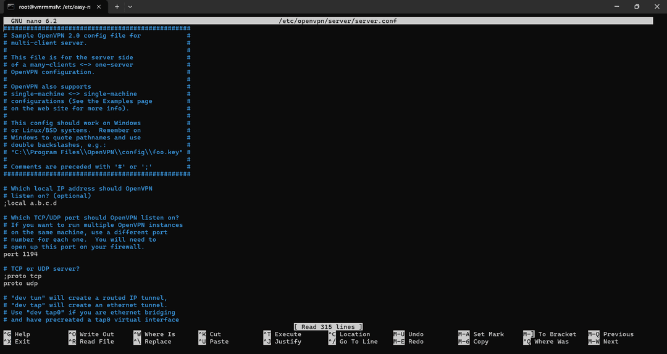Click the ^K Cut shortcut

[210, 334]
